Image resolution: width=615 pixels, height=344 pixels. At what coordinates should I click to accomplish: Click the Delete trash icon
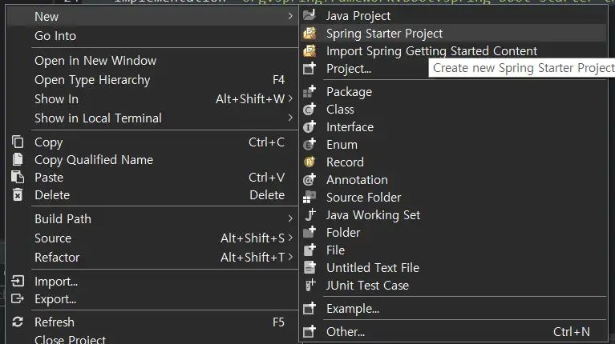(x=18, y=195)
